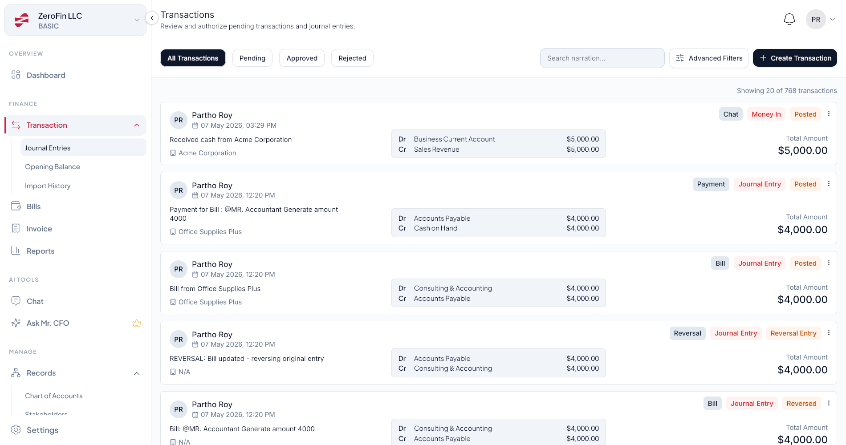The image size is (846, 445).
Task: Click 'Received cash from Acme Corporation' narration
Action: (231, 139)
